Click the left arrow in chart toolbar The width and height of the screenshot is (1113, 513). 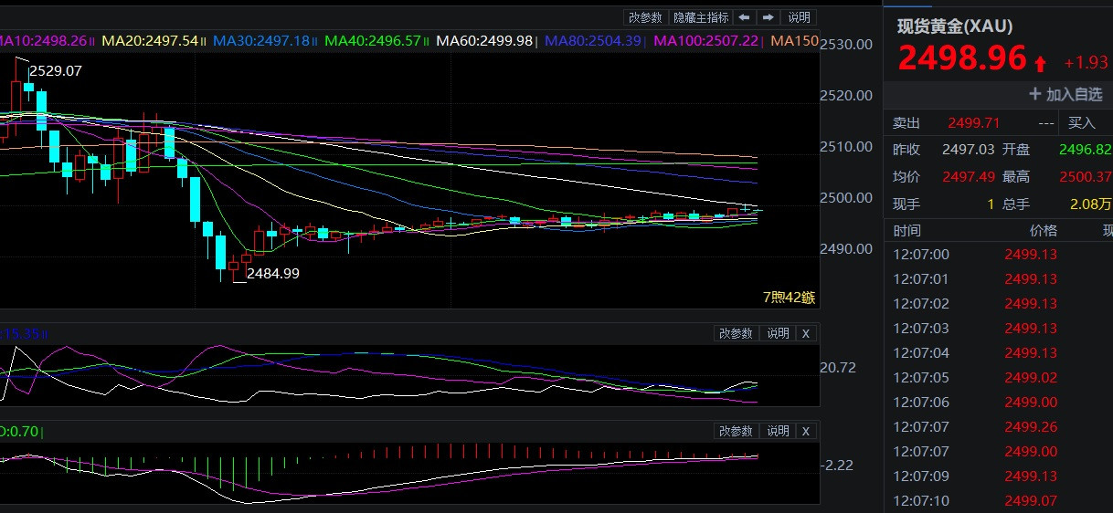[x=745, y=17]
